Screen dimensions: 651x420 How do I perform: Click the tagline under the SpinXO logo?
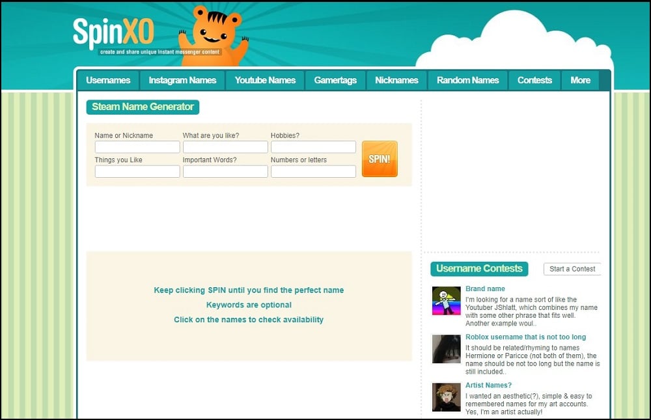pos(160,52)
